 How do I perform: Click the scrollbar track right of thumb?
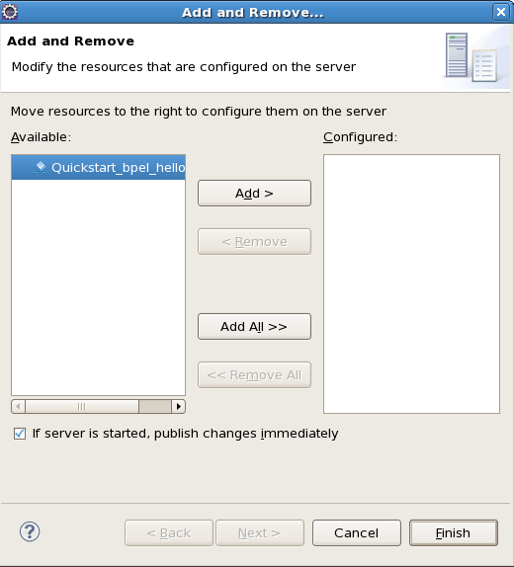point(155,406)
